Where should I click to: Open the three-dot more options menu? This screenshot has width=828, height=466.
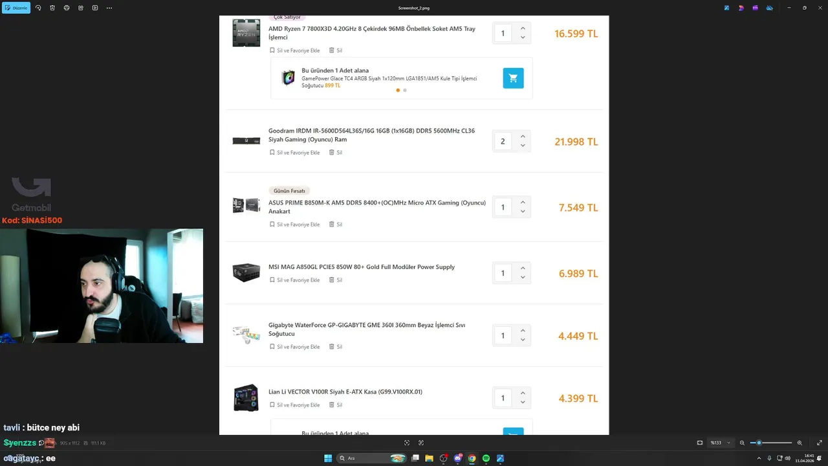coord(109,8)
